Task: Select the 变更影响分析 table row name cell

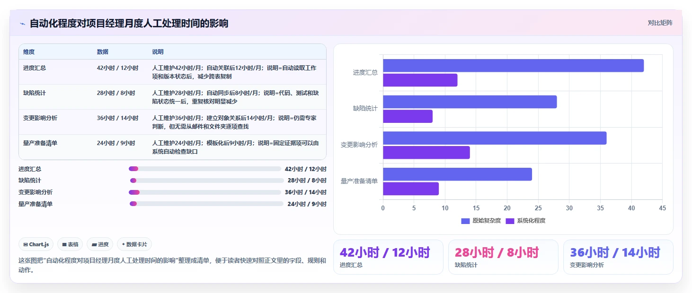Action: pos(40,118)
